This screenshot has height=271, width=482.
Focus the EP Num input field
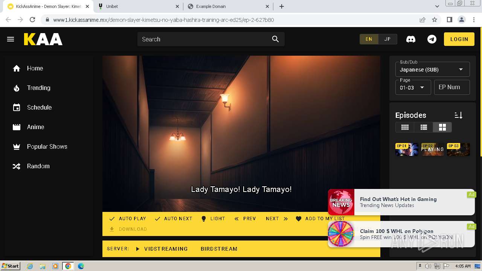click(x=452, y=87)
